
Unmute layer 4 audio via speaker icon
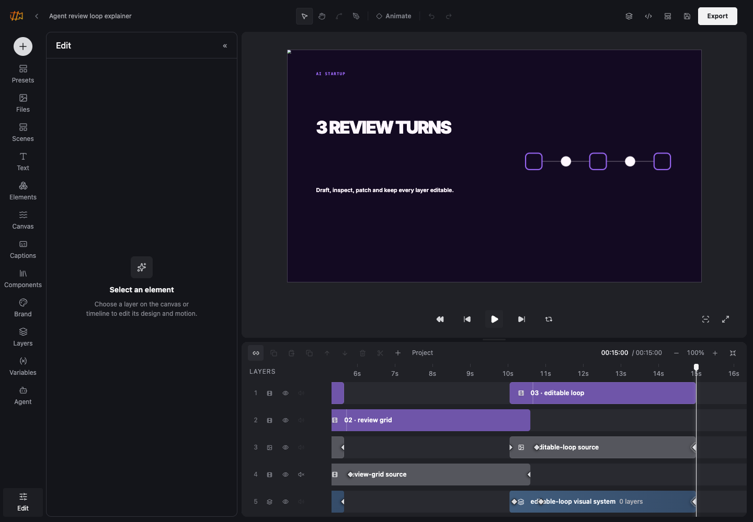pos(301,475)
